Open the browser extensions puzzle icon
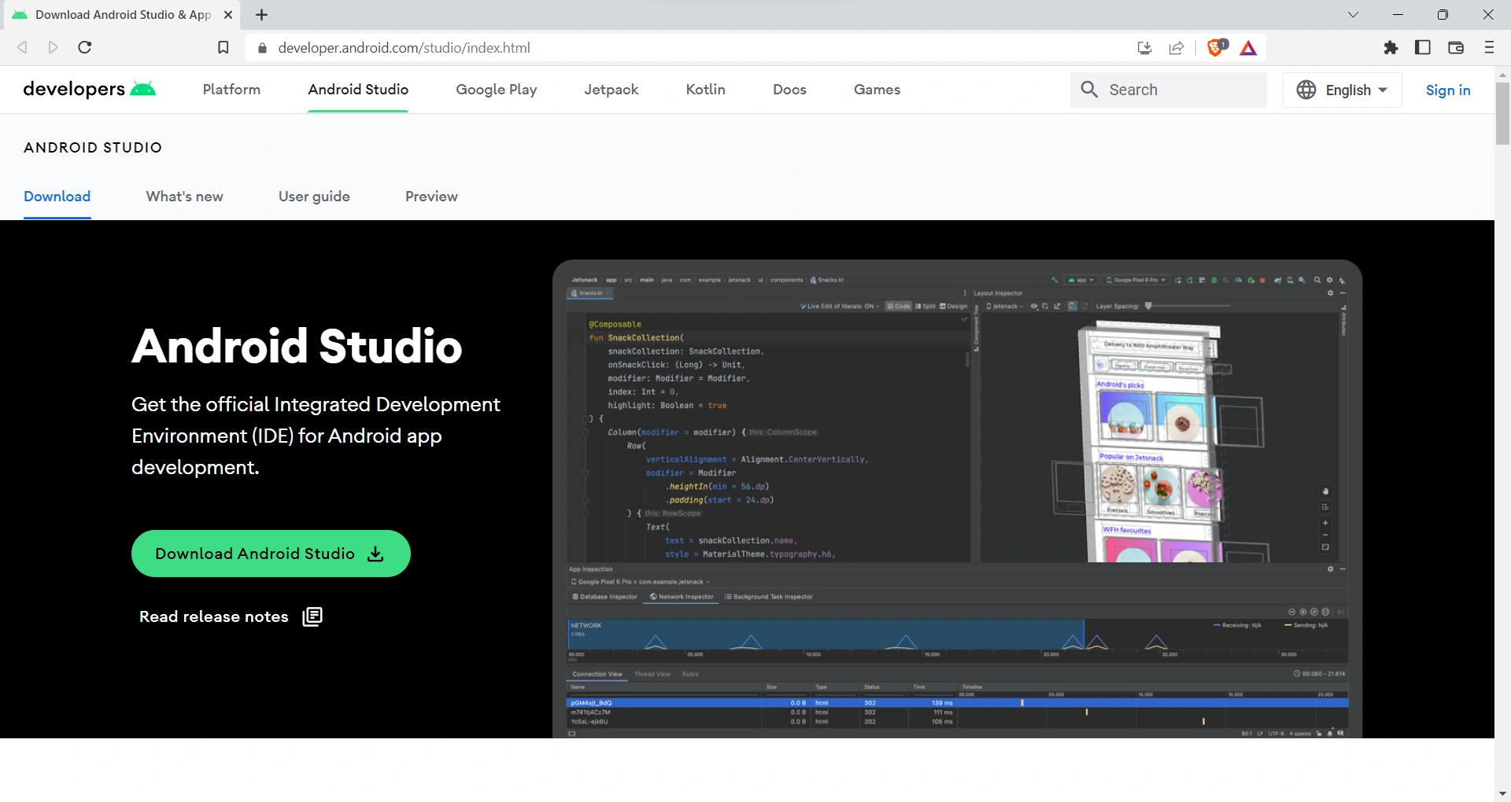This screenshot has width=1511, height=802. (x=1391, y=48)
